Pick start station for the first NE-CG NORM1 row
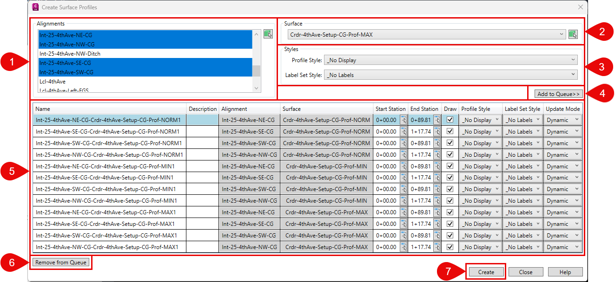Screen dimensions: 615x282 (403, 120)
